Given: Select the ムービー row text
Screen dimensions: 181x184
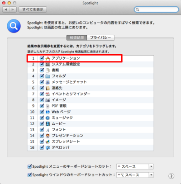Looking at the screenshot, I should (59, 124).
